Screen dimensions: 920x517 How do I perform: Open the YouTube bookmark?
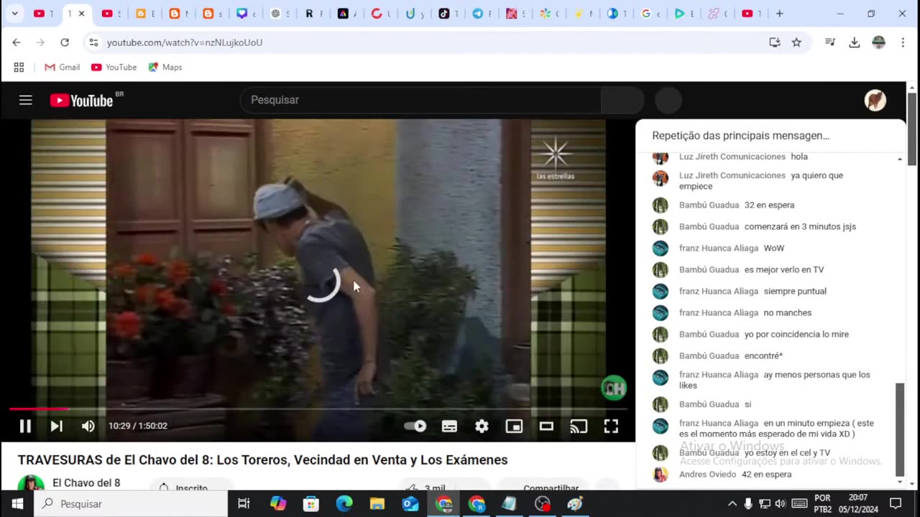pyautogui.click(x=114, y=67)
